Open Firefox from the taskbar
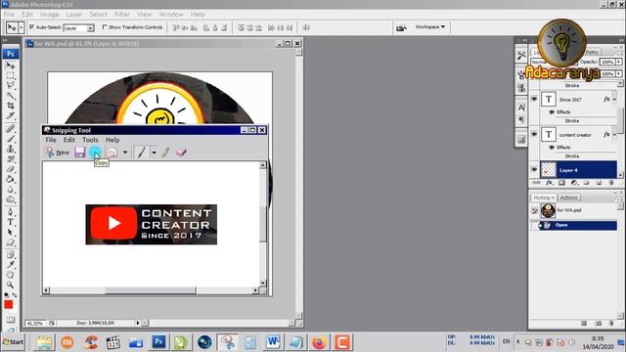Screen dimensions: 626x352 click(319, 342)
